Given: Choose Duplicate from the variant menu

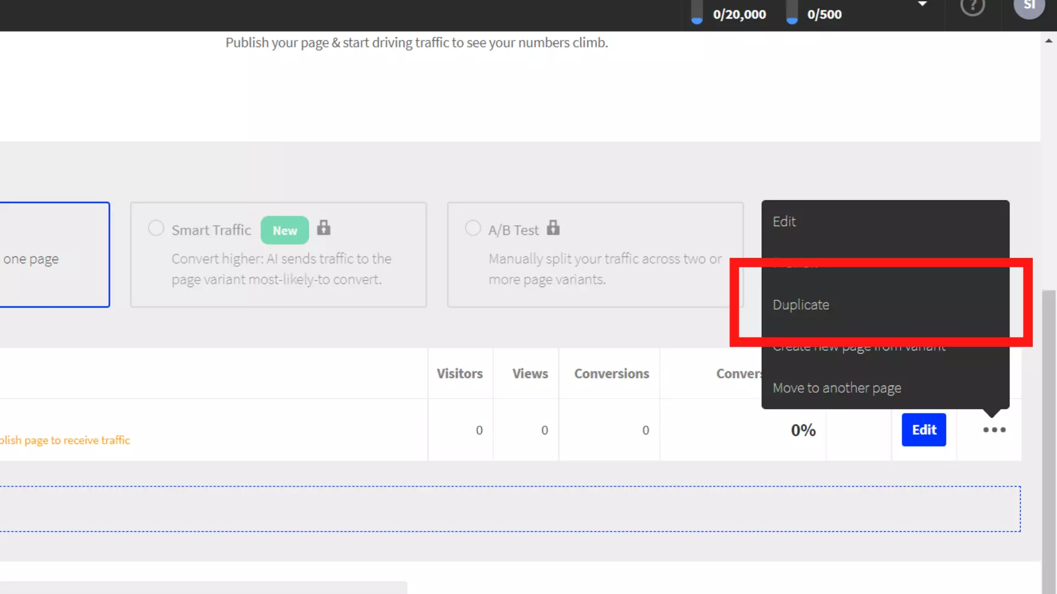Looking at the screenshot, I should (x=800, y=304).
